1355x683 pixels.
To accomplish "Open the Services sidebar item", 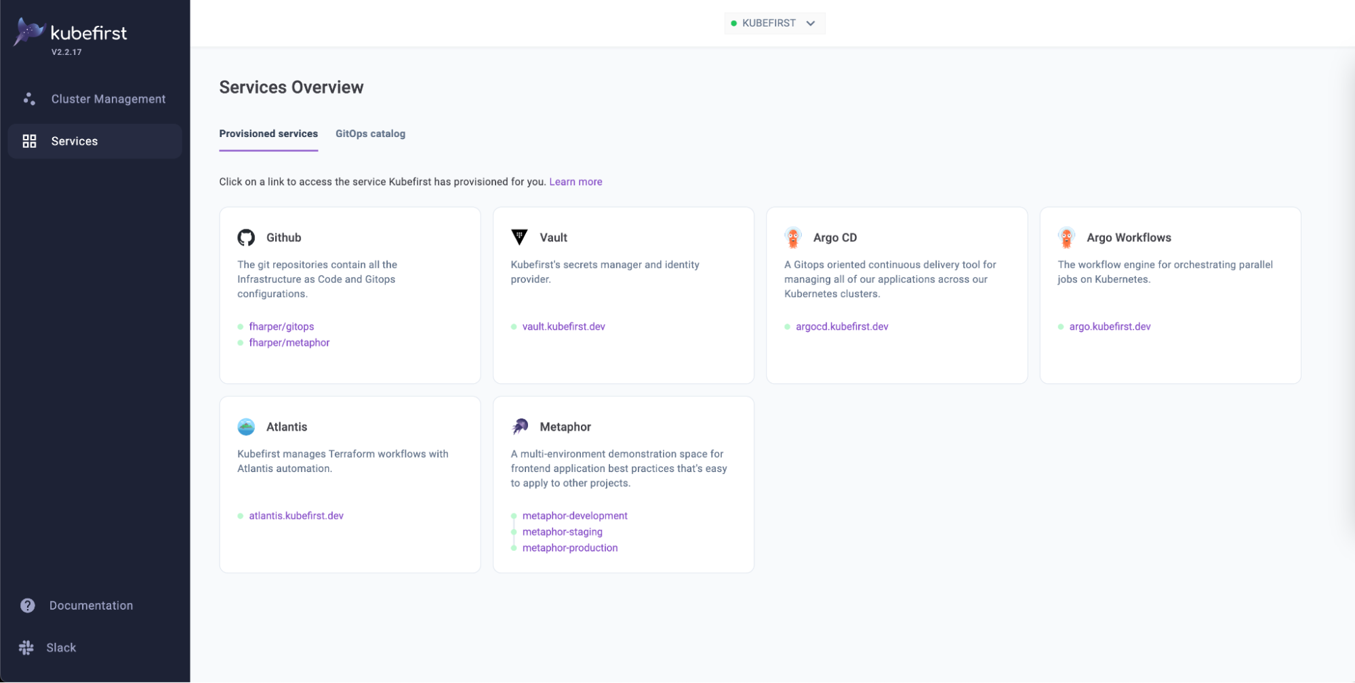I will coord(95,141).
